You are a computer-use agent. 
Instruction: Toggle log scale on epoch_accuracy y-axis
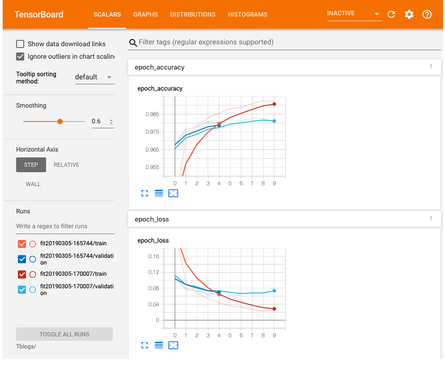click(x=158, y=193)
